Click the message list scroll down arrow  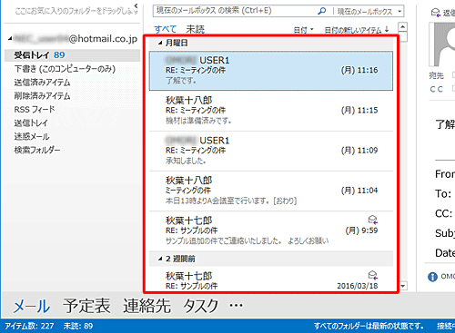click(402, 286)
